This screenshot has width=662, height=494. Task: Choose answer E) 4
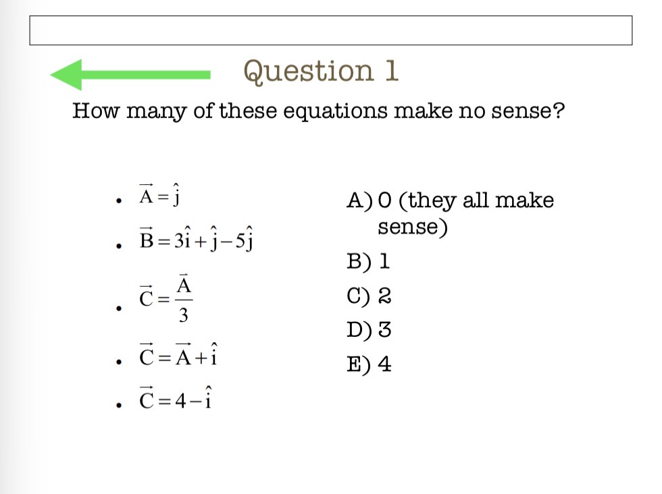point(369,364)
